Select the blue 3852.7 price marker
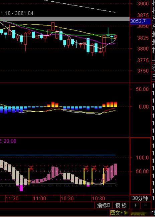The image size is (155, 217). coord(140,21)
